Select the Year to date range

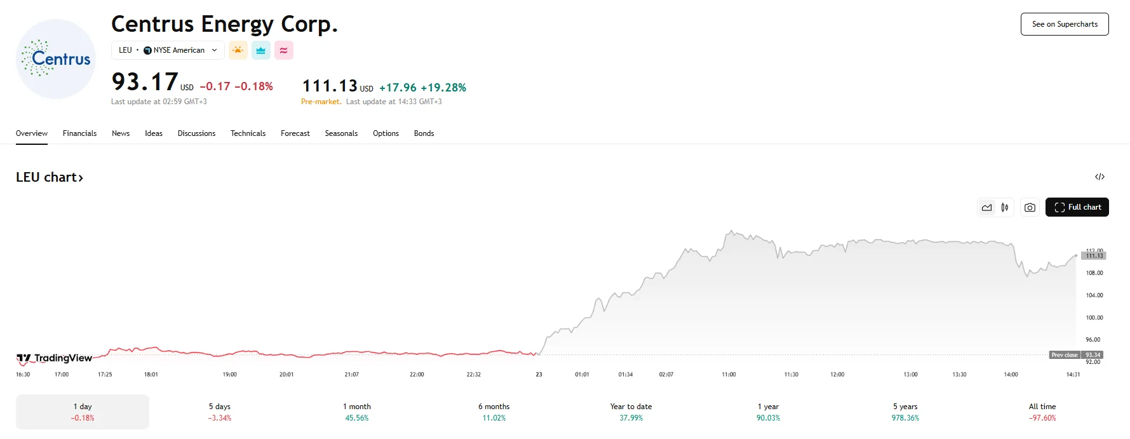click(631, 412)
